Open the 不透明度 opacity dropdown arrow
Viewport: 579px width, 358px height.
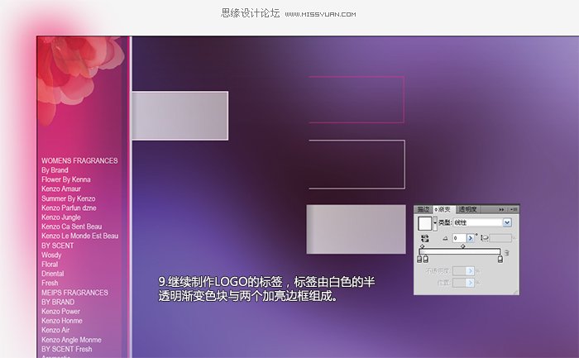[x=470, y=271]
